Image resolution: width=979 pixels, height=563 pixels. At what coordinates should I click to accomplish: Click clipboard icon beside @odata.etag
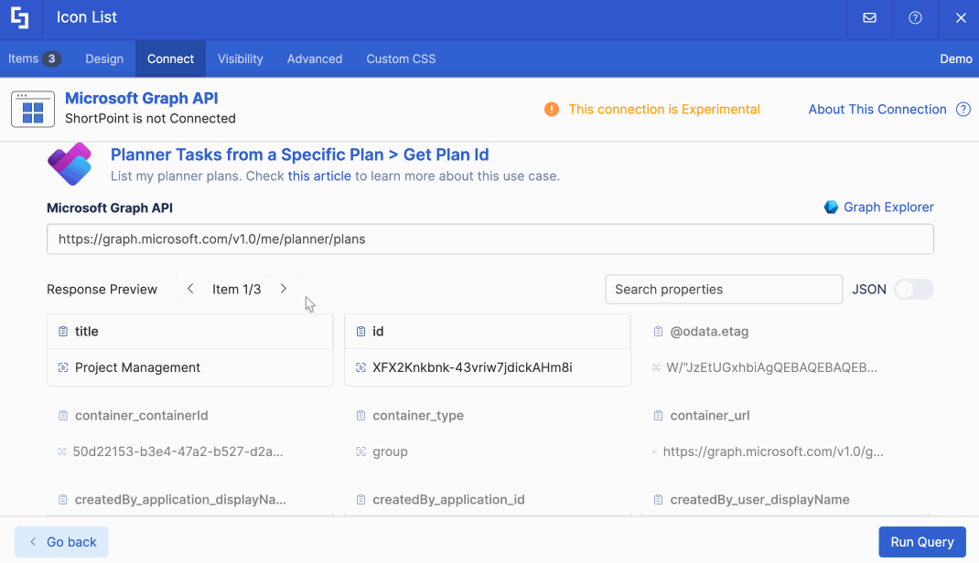pyautogui.click(x=658, y=331)
